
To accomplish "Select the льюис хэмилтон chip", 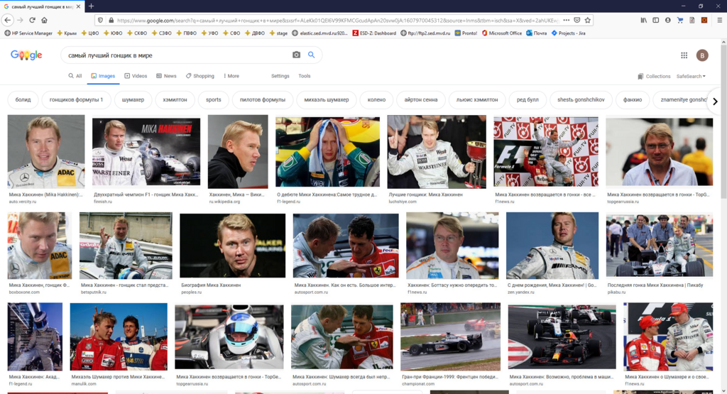I will [x=477, y=99].
